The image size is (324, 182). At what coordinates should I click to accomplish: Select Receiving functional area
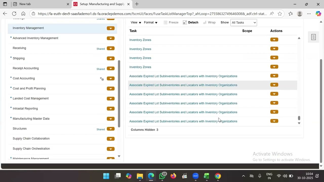point(19,48)
